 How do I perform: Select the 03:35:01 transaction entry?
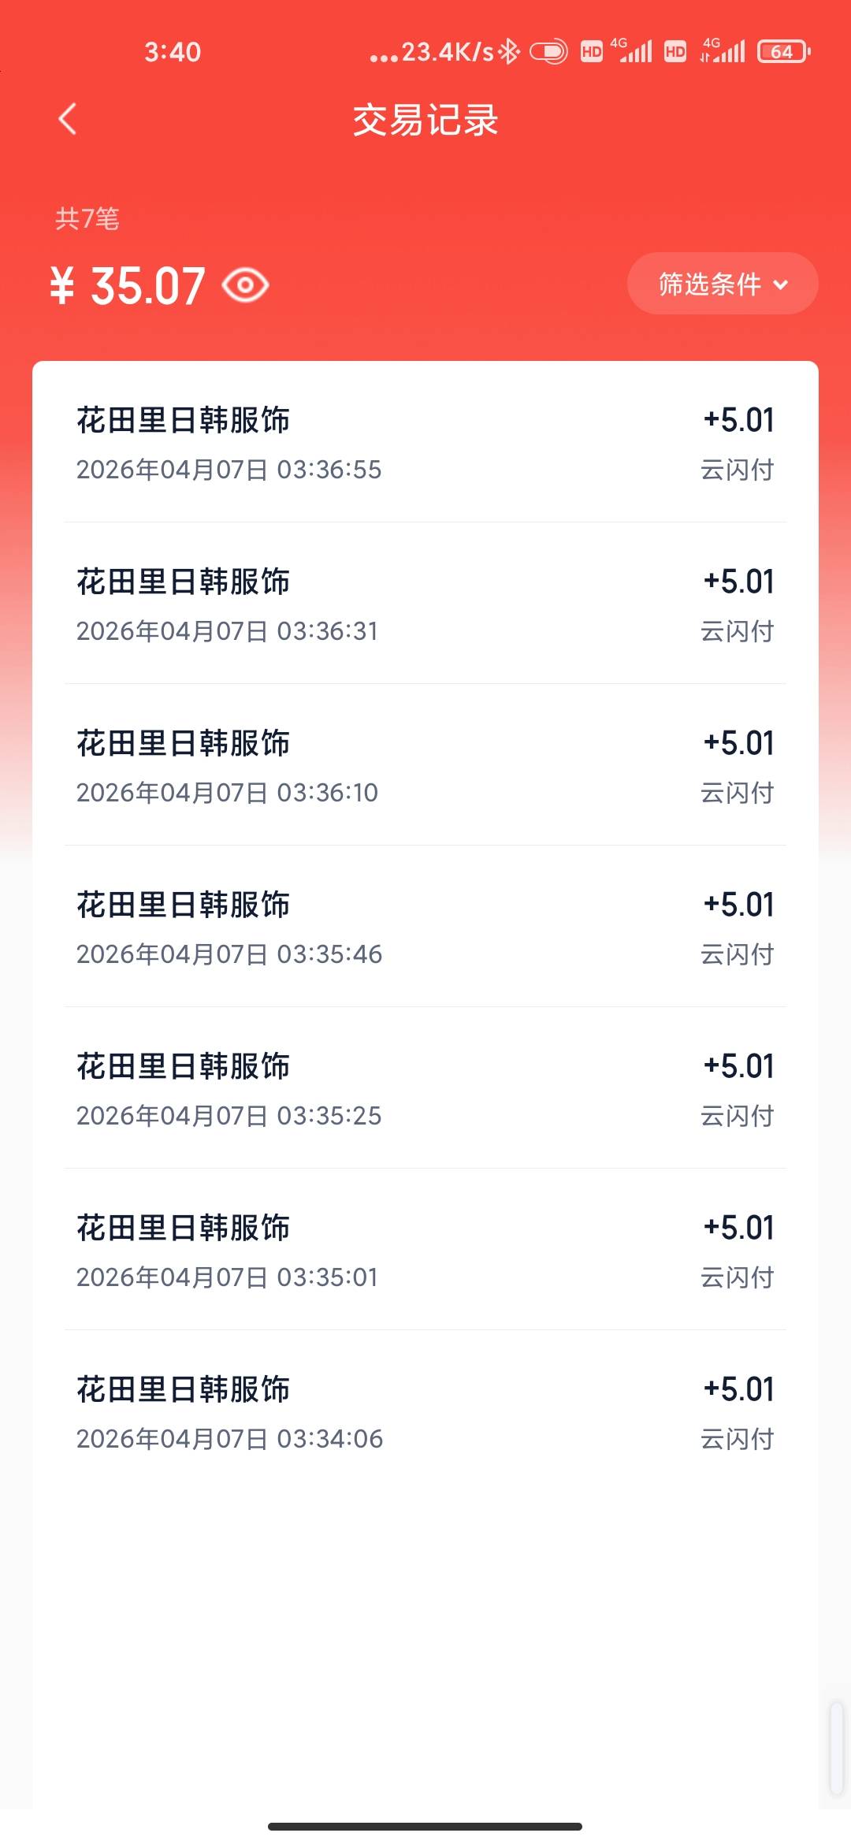pyautogui.click(x=425, y=1251)
